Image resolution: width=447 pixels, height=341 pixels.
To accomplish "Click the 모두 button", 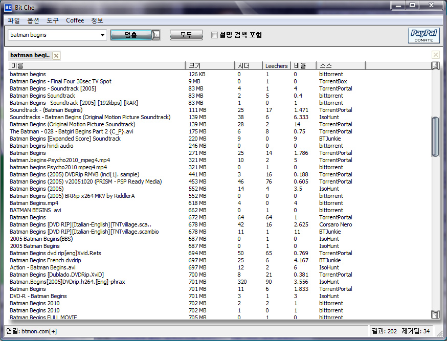I will tap(186, 35).
